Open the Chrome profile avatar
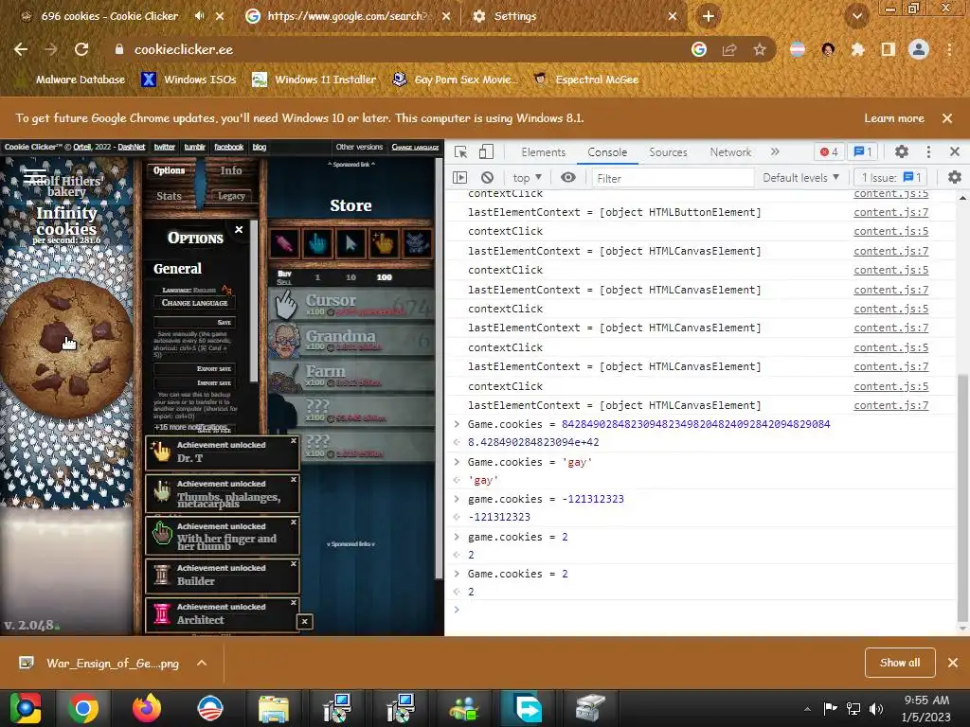 point(919,49)
